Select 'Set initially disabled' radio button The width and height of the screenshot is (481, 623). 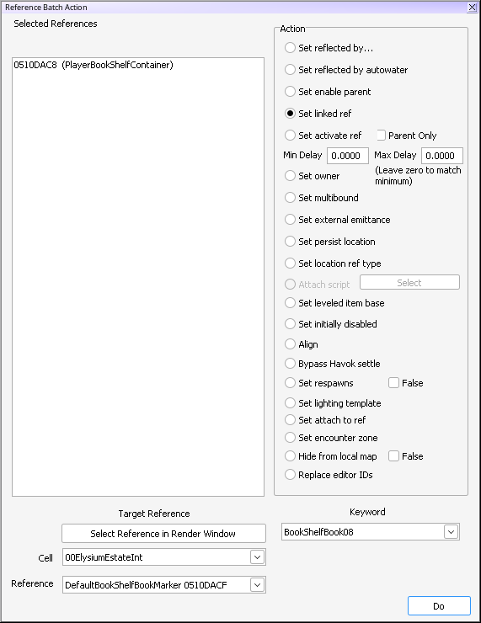(x=290, y=324)
